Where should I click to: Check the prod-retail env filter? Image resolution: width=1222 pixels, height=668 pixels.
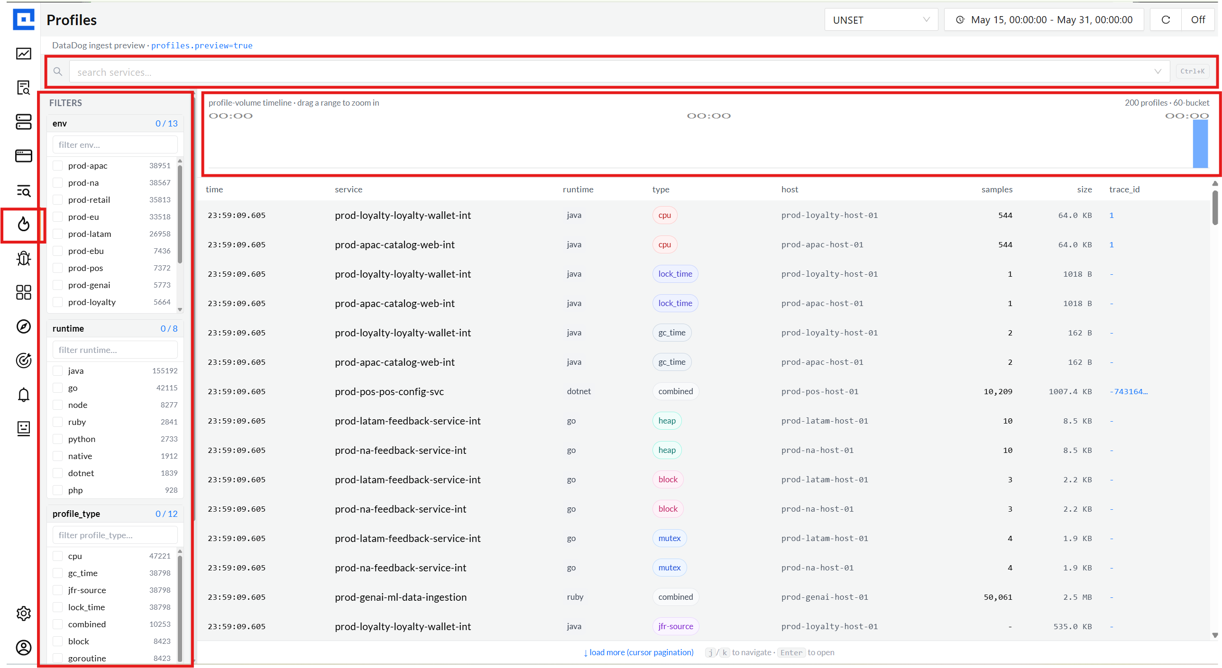57,199
